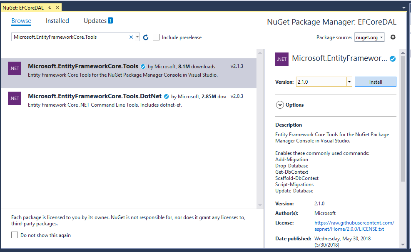Image resolution: width=411 pixels, height=252 pixels.
Task: Click the package list scroll up arrow
Action: pyautogui.click(x=260, y=53)
